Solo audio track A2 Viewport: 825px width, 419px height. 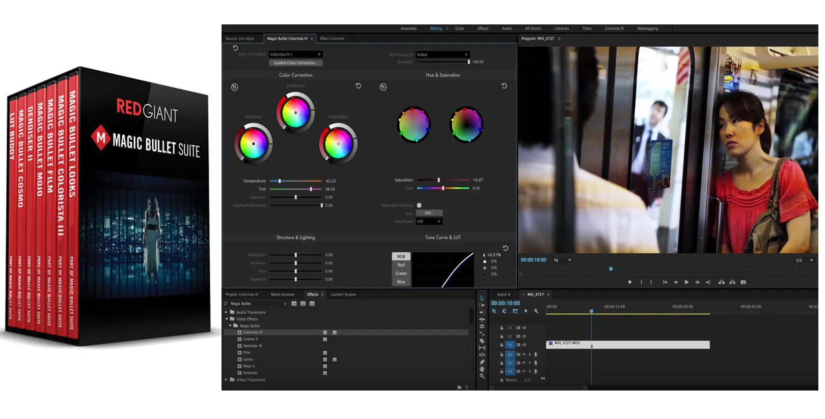(530, 363)
